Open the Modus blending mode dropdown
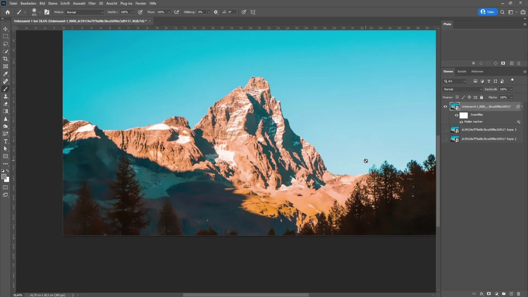The image size is (528, 297). (84, 12)
